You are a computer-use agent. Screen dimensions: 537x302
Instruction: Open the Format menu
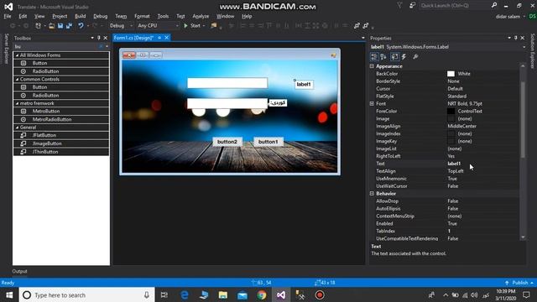coord(142,16)
